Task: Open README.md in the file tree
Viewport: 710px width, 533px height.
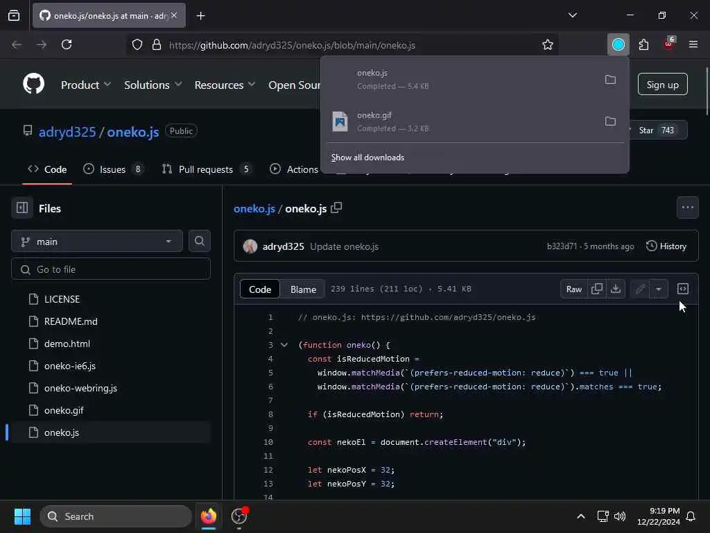Action: (x=71, y=321)
